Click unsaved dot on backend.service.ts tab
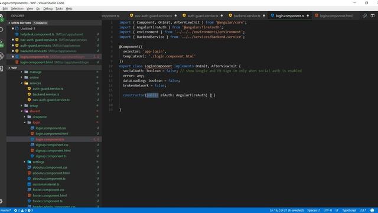This screenshot has height=213, width=378. pos(264,16)
